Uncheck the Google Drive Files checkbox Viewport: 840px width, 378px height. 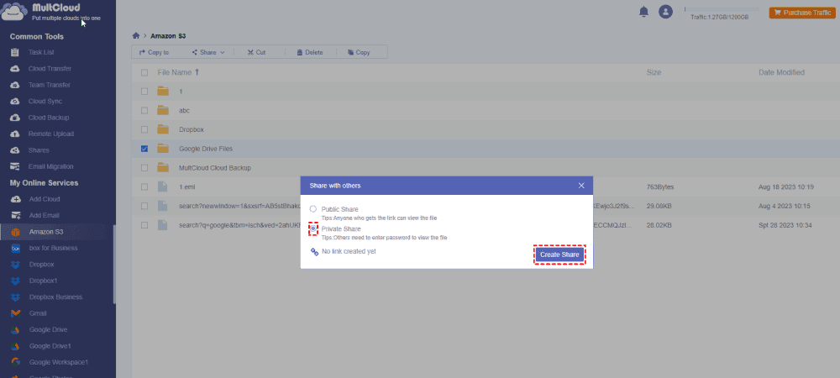pyautogui.click(x=144, y=149)
